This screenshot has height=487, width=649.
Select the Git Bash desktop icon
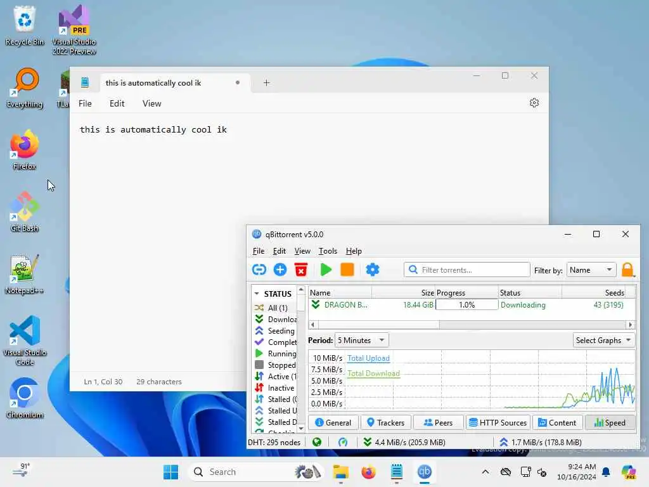(x=25, y=212)
